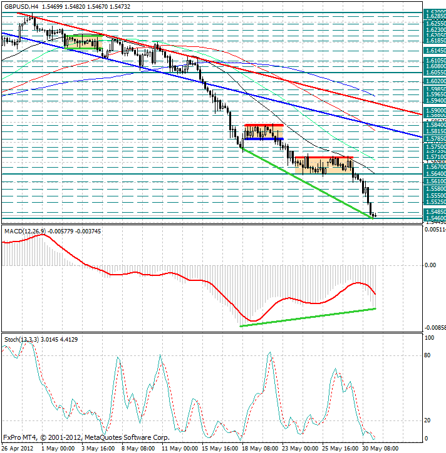Click the 1.6255 price level label
The height and width of the screenshot is (453, 446).
coord(435,23)
